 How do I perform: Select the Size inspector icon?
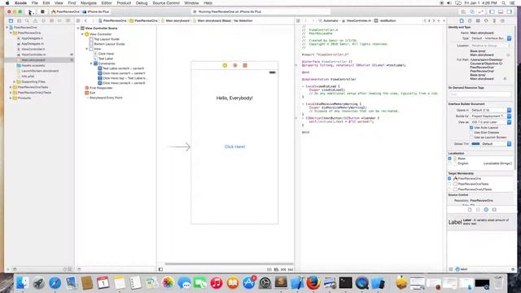click(x=494, y=20)
